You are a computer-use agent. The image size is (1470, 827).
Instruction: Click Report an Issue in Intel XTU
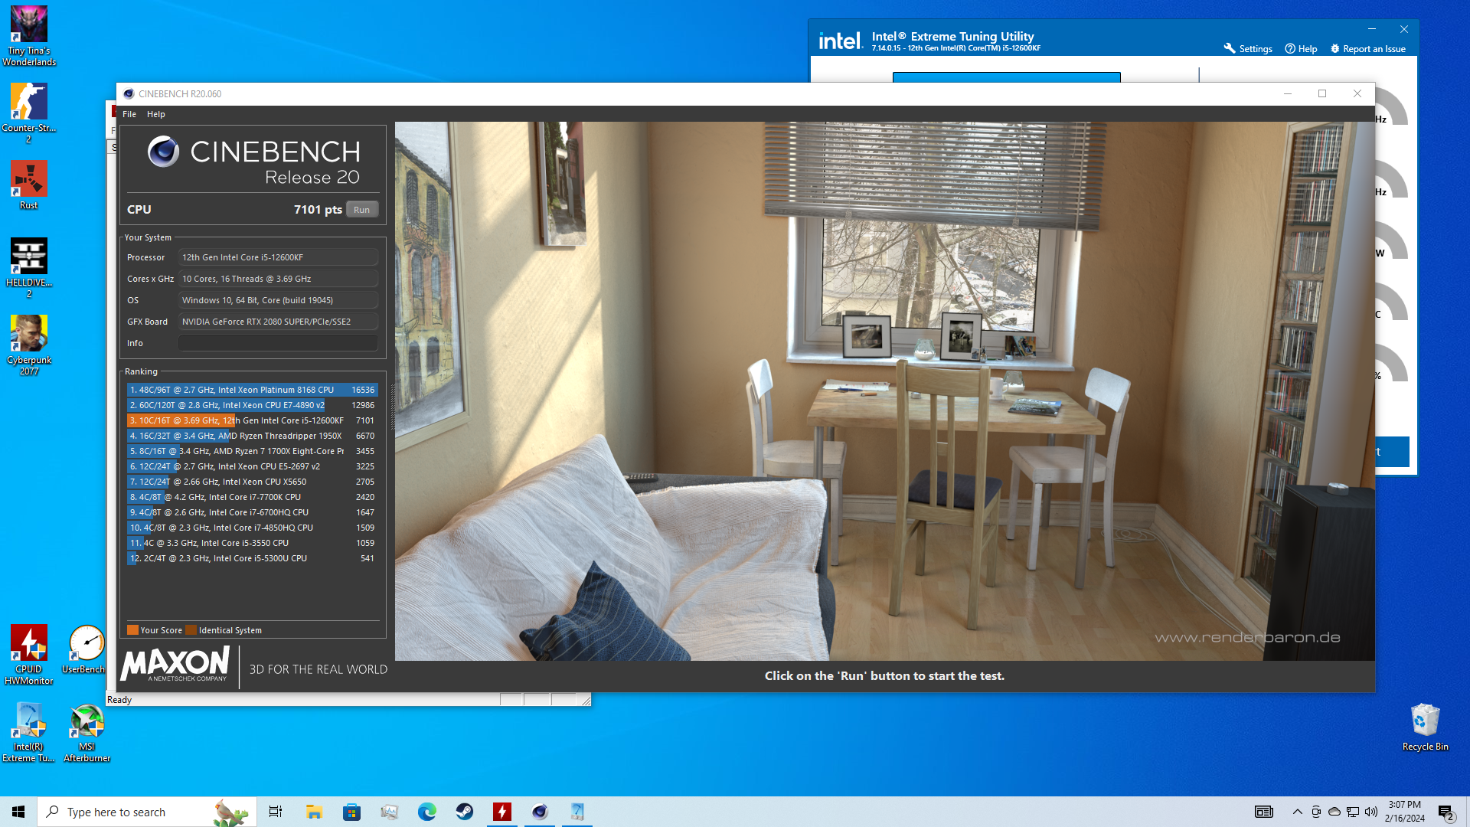(1367, 48)
